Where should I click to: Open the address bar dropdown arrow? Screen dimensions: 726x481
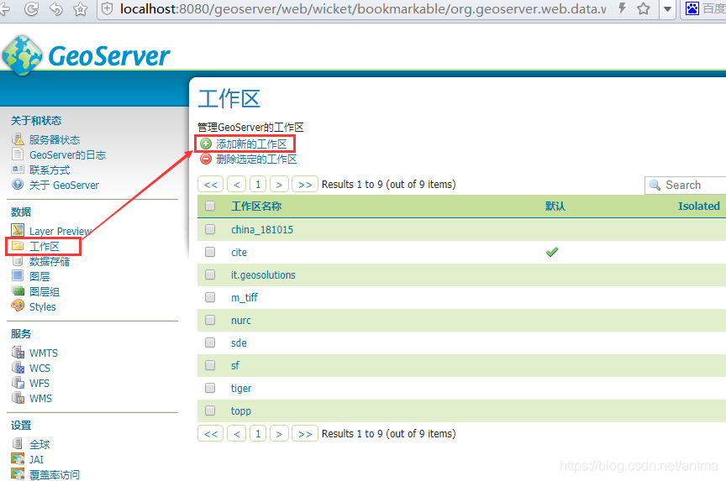click(667, 8)
